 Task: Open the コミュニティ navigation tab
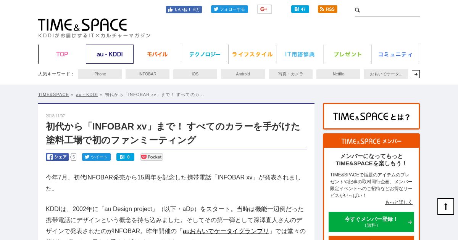pos(395,54)
